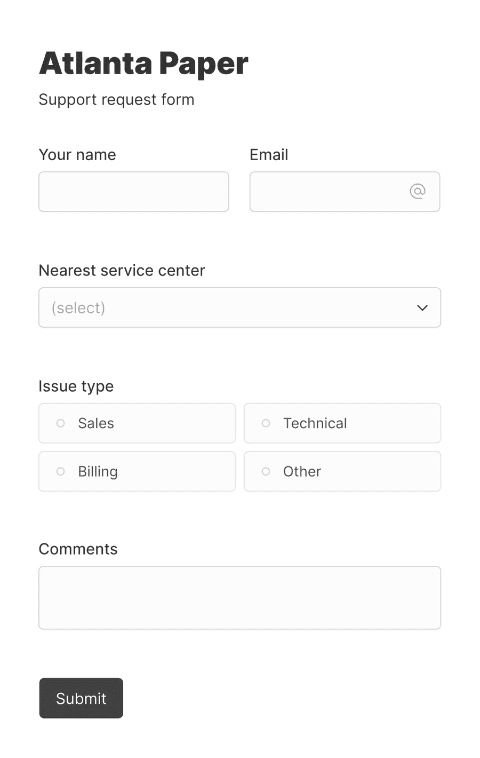Click the Support request form subtitle

(116, 100)
